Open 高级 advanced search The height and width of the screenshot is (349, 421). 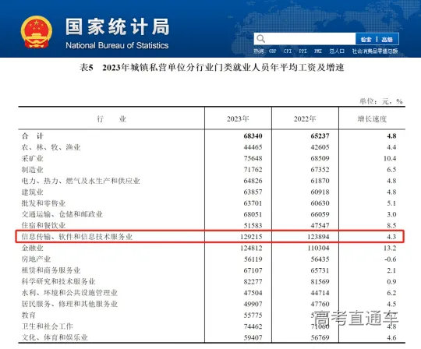pyautogui.click(x=387, y=40)
